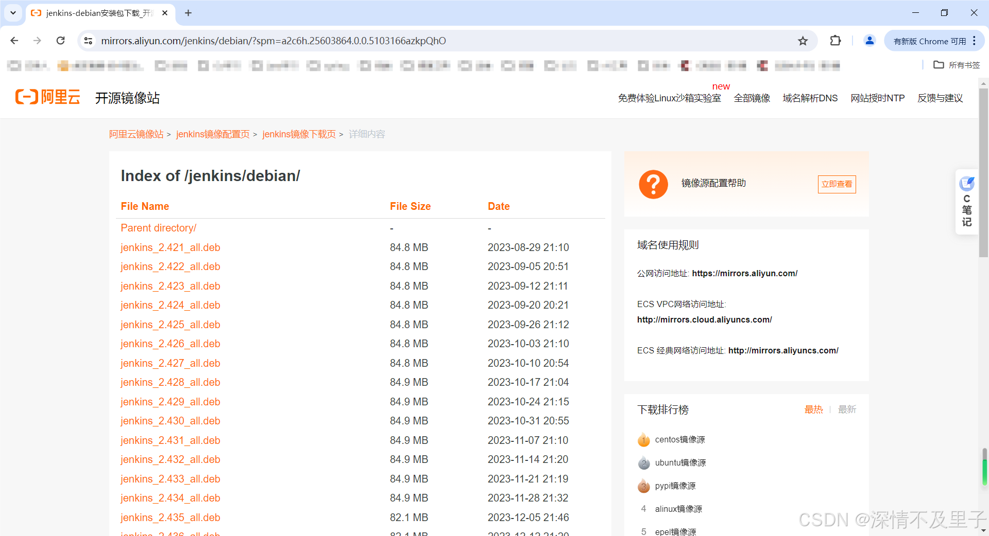Open the http://mirrors.aliyuncs.com/ classic address
This screenshot has height=536, width=989.
pos(783,351)
